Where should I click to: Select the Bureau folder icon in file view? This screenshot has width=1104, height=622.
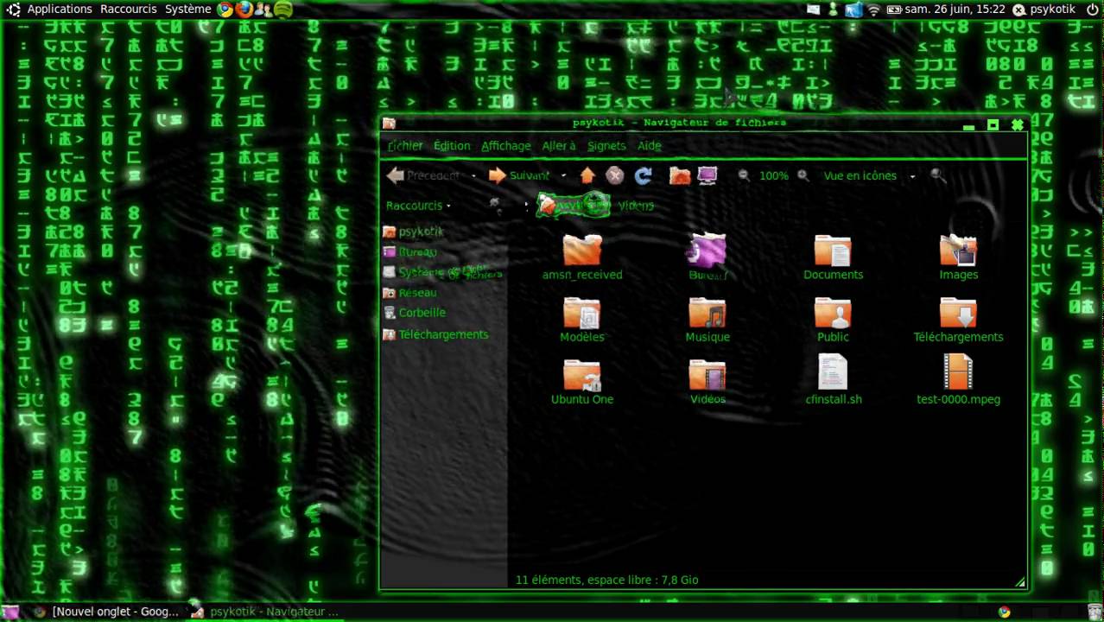pos(707,251)
